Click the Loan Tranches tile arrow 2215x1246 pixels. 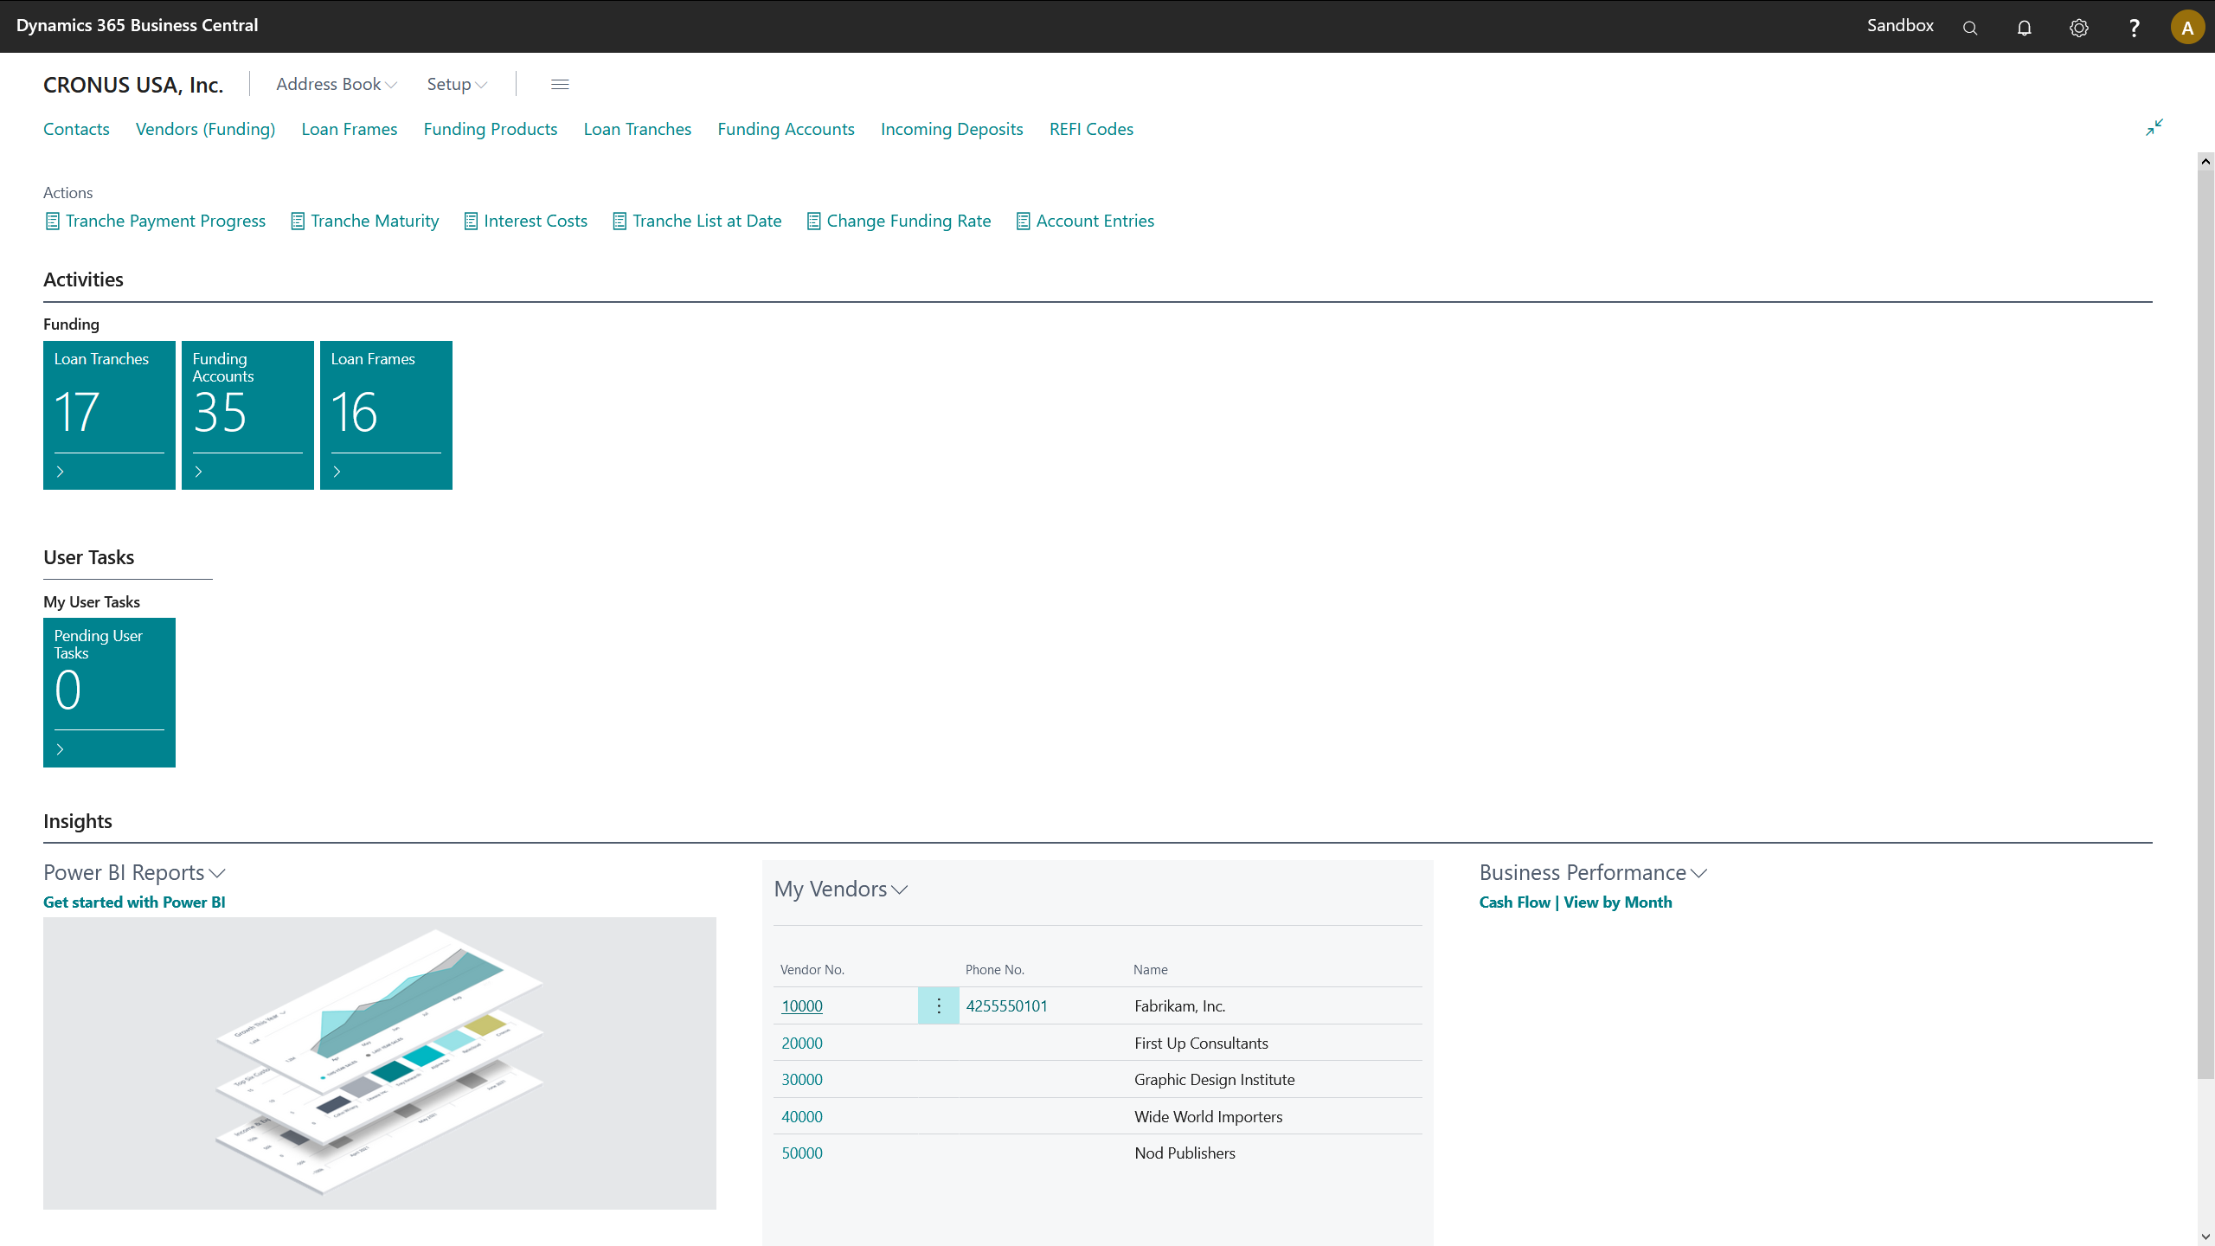[x=60, y=472]
